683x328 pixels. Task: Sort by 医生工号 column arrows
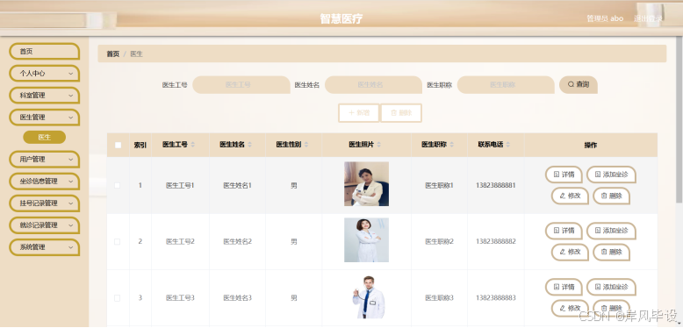pyautogui.click(x=193, y=145)
